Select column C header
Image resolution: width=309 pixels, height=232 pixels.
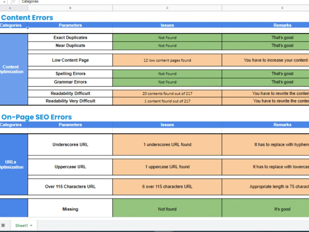(x=167, y=8)
